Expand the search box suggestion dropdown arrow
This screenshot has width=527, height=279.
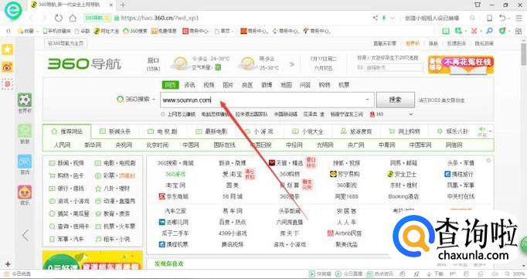367,100
